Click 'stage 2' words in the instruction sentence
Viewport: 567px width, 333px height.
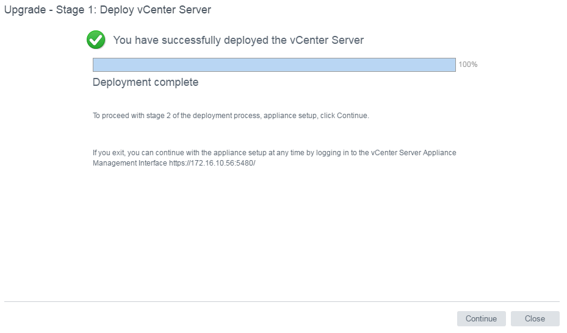click(159, 116)
